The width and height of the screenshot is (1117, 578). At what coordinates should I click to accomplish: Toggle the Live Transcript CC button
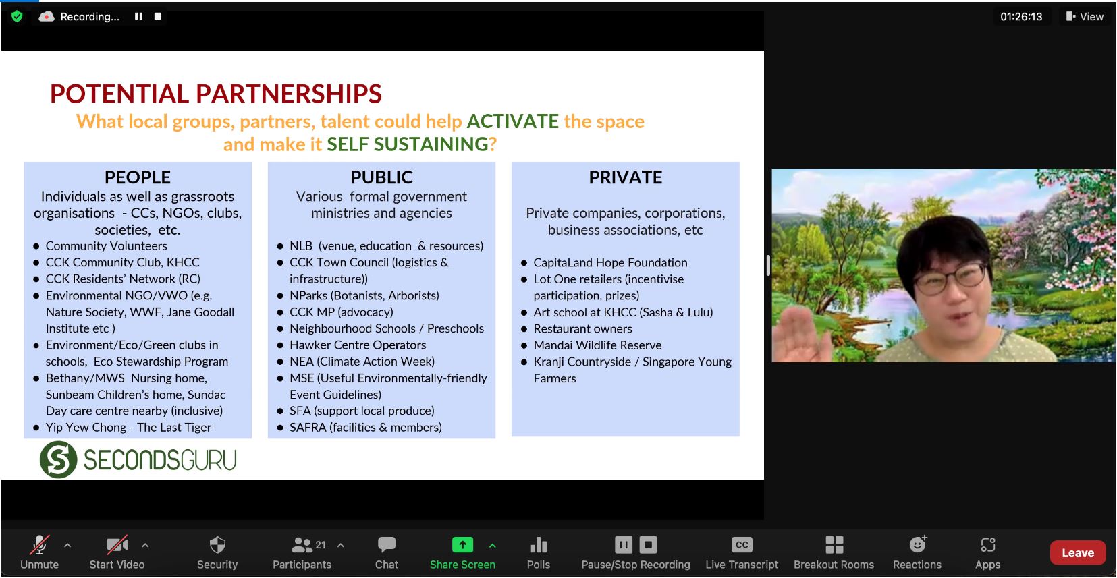(x=742, y=553)
